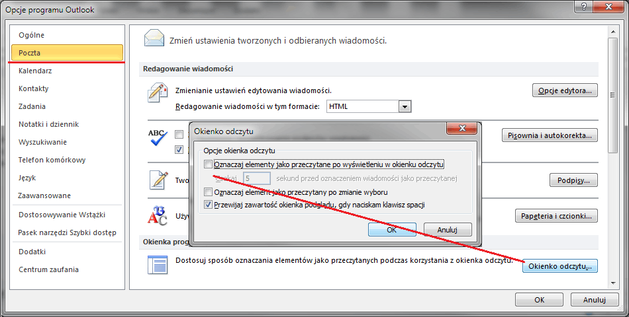Image resolution: width=629 pixels, height=317 pixels.
Task: Click Pisownia i autokorekta button
Action: [x=550, y=135]
